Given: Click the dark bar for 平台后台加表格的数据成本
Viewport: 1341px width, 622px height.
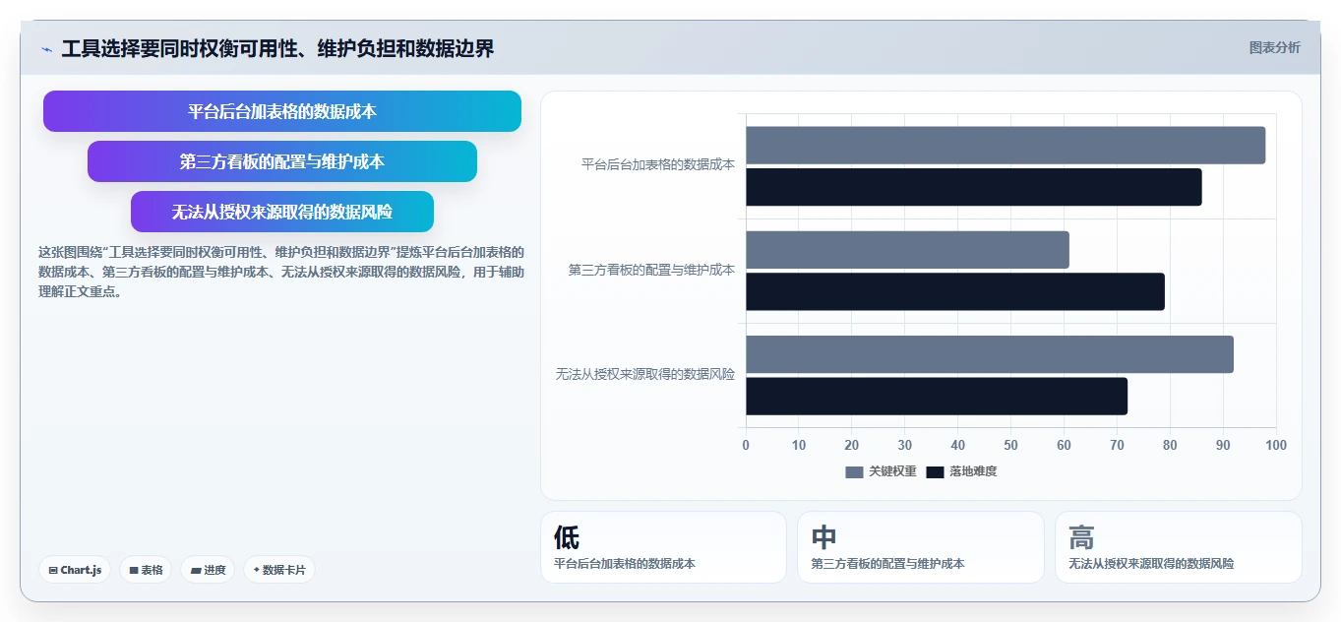Looking at the screenshot, I should (974, 187).
